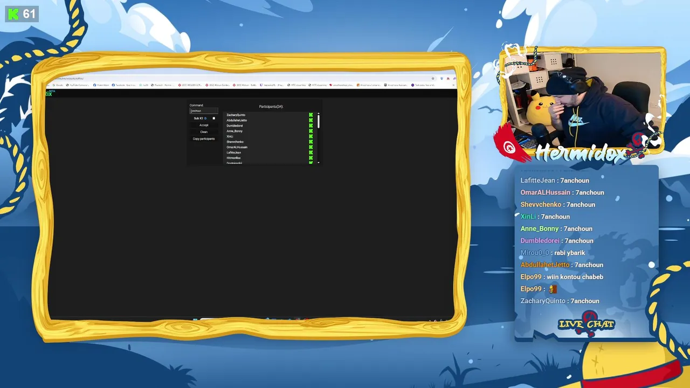Click the Kick viewer count badge showing 61

click(x=22, y=13)
